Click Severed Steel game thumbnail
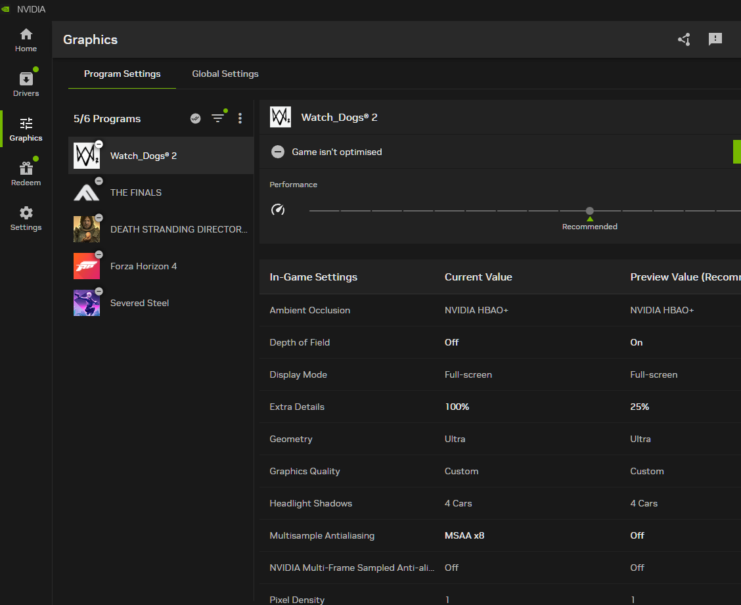Screen dimensions: 741x605 coord(87,303)
